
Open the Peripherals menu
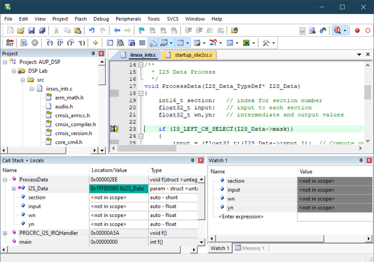point(128,19)
